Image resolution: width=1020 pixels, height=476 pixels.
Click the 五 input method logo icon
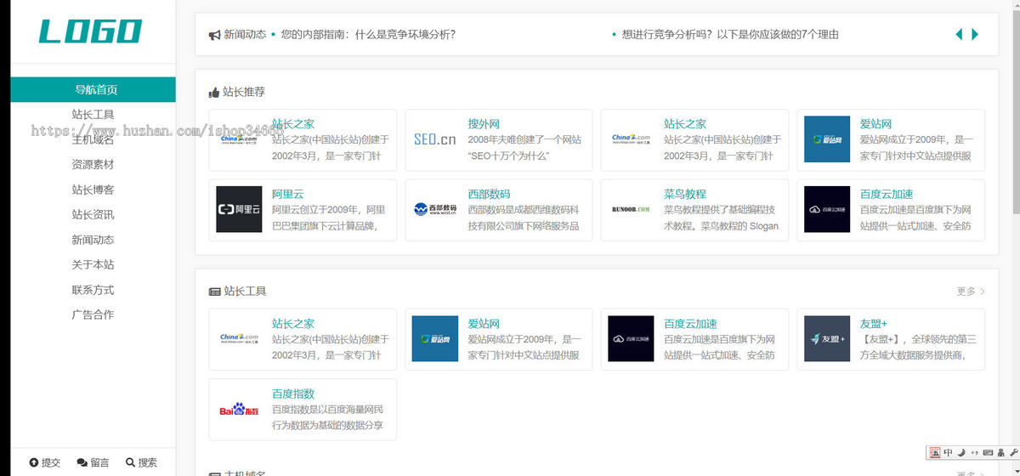pos(935,452)
